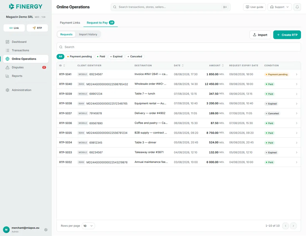Click merchant@miapos.eu account label

pos(25,228)
